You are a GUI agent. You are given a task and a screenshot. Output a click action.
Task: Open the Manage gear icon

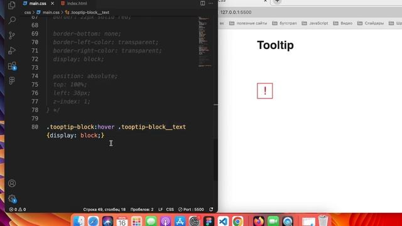tap(12, 198)
